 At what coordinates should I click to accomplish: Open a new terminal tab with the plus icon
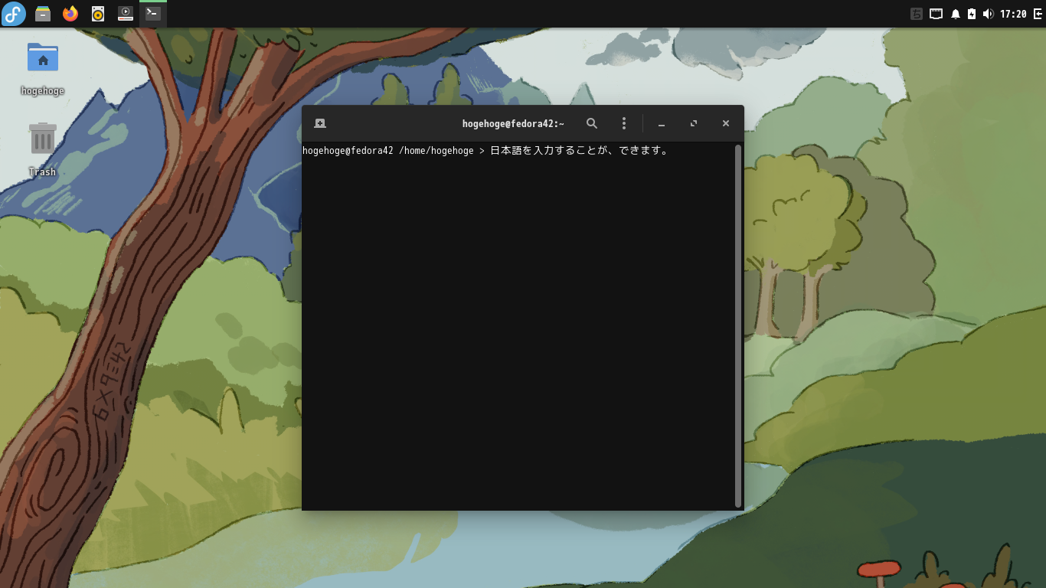pos(319,123)
